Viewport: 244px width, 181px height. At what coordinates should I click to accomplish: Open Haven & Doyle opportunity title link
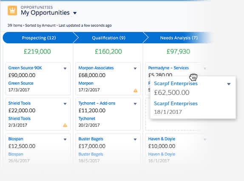[x=162, y=139]
